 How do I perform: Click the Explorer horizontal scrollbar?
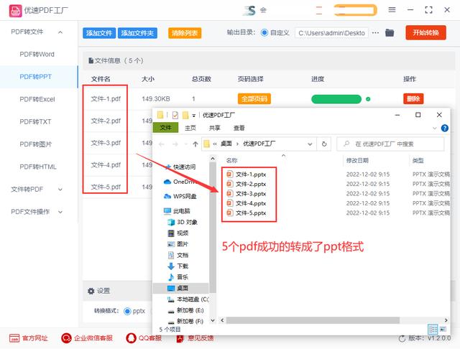(312, 320)
